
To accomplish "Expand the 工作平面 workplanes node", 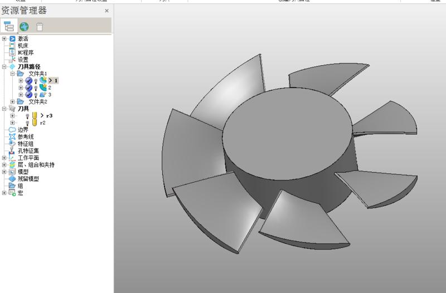I will tap(4, 158).
